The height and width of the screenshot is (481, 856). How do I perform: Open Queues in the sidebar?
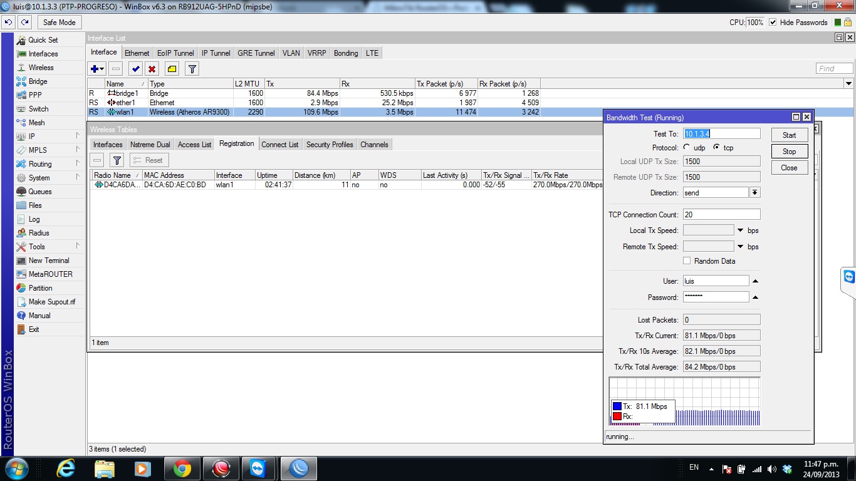(40, 192)
